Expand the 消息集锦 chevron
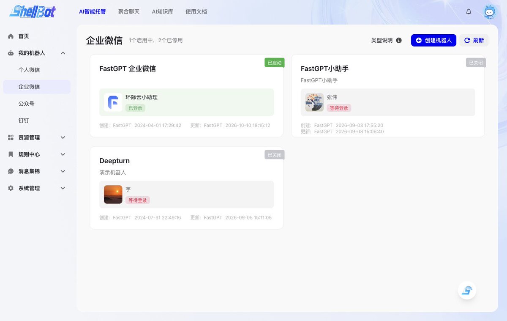The width and height of the screenshot is (507, 321). click(63, 172)
